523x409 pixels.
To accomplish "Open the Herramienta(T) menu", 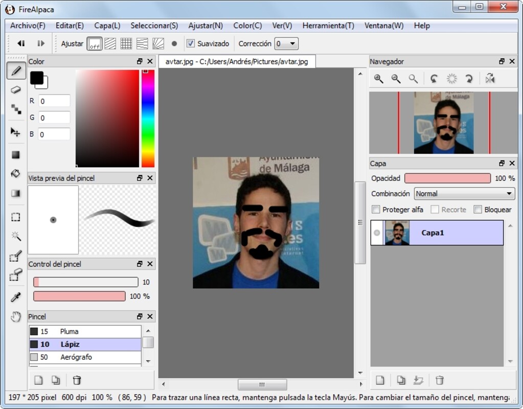I will click(x=328, y=26).
